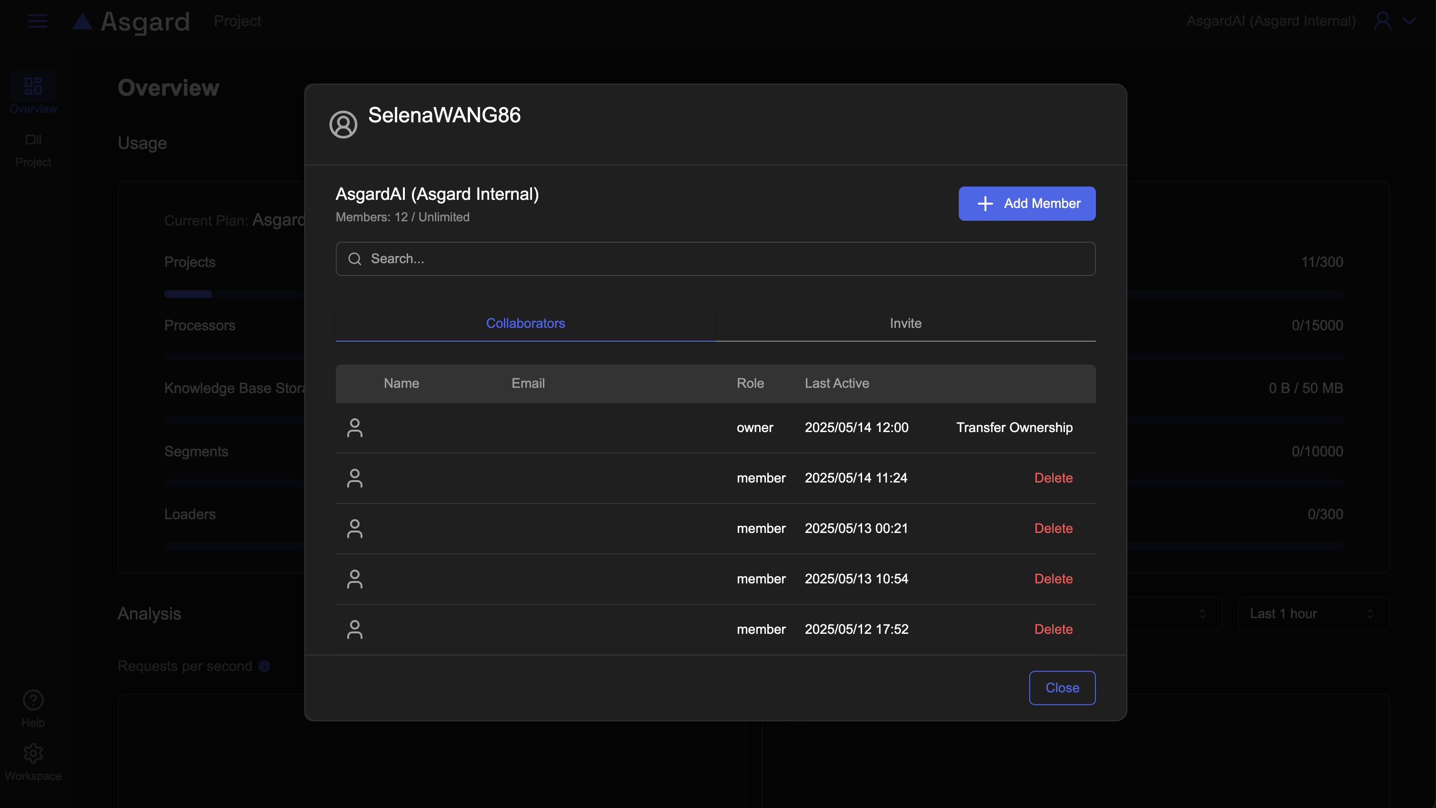This screenshot has height=808, width=1436.
Task: Open the Project sidebar icon
Action: 33,140
